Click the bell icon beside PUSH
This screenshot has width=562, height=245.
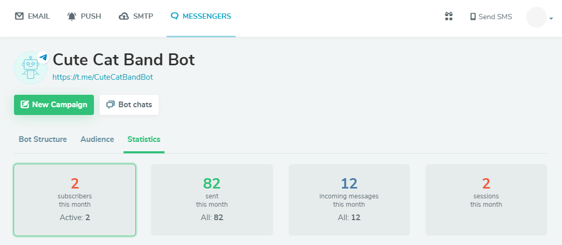[72, 16]
